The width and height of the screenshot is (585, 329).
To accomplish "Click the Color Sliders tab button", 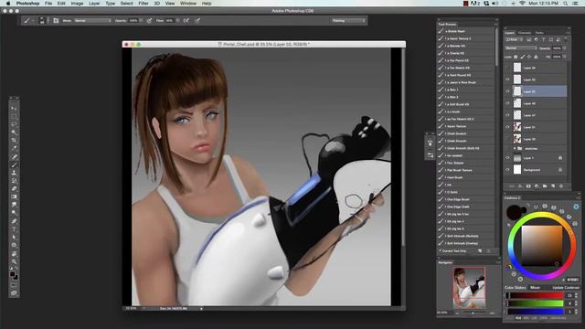I will 516,288.
